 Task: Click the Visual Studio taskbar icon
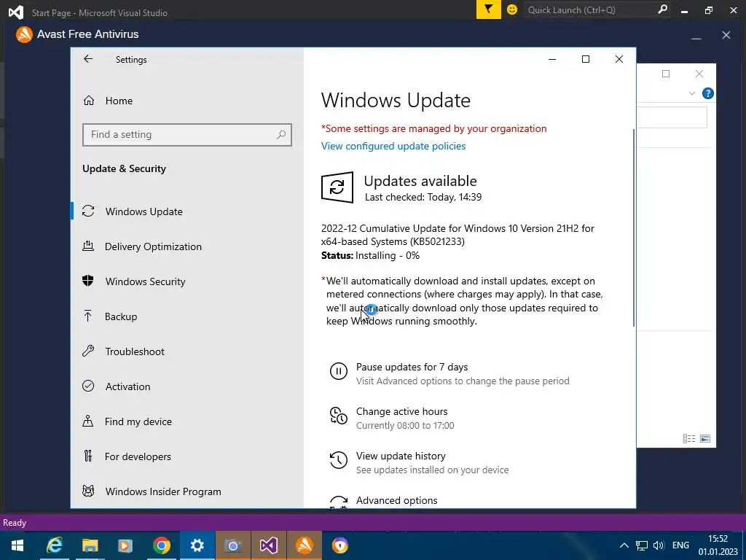[268, 545]
